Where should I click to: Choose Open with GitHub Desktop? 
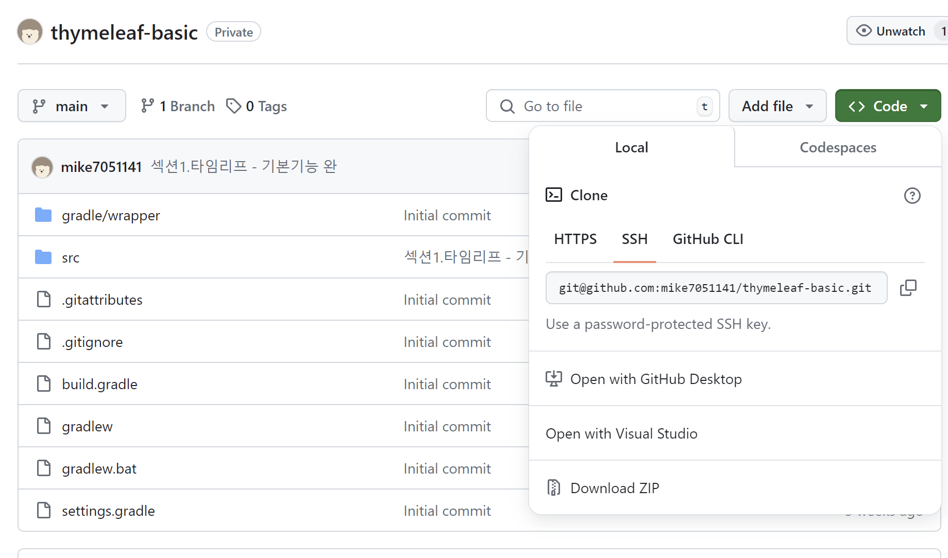pos(735,379)
